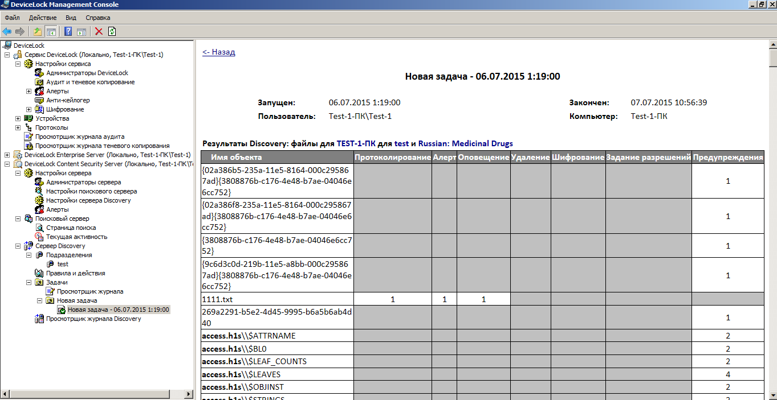
Task: Click the Протоколы icon in the tree
Action: (29, 127)
